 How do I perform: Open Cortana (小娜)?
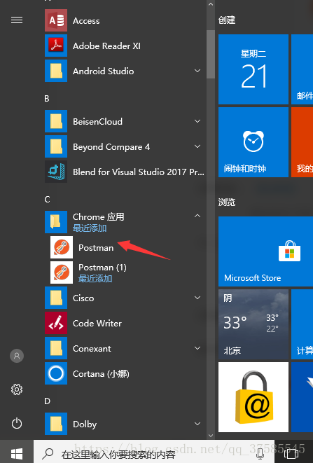coord(125,373)
